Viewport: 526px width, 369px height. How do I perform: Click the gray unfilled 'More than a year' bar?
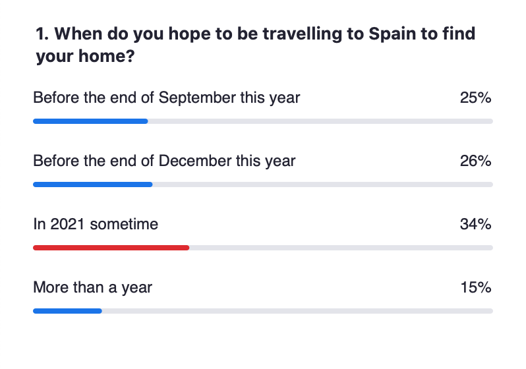coord(297,310)
